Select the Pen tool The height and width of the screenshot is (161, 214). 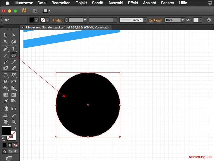pos(5,49)
